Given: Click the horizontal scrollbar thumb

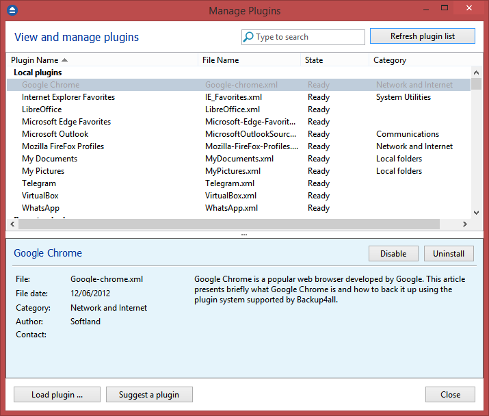Looking at the screenshot, I should tap(229, 224).
